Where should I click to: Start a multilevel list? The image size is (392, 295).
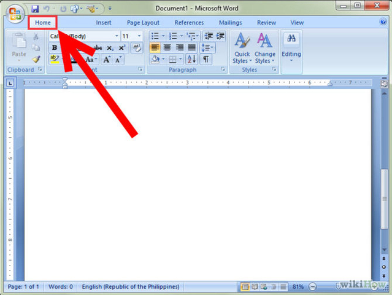click(191, 36)
